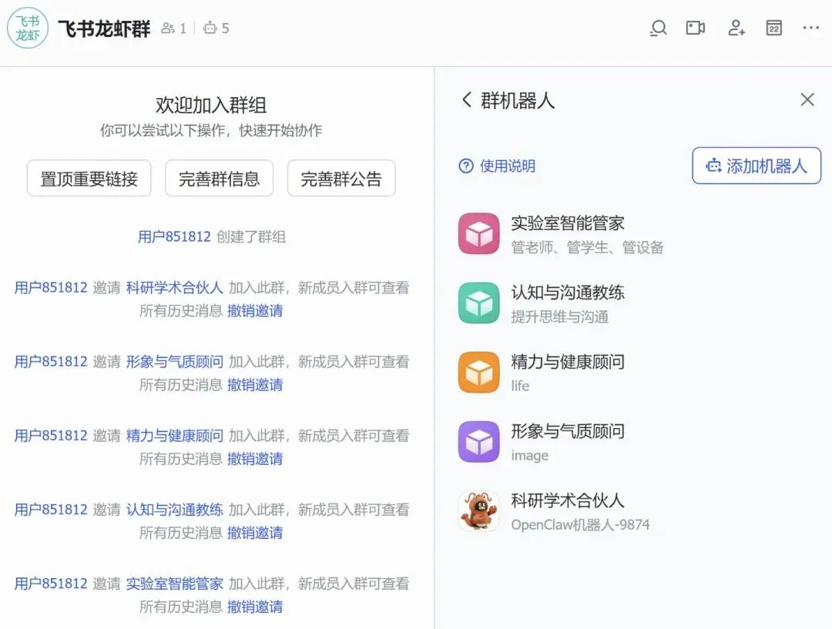Click the bot count indicator showing 5

pos(216,28)
